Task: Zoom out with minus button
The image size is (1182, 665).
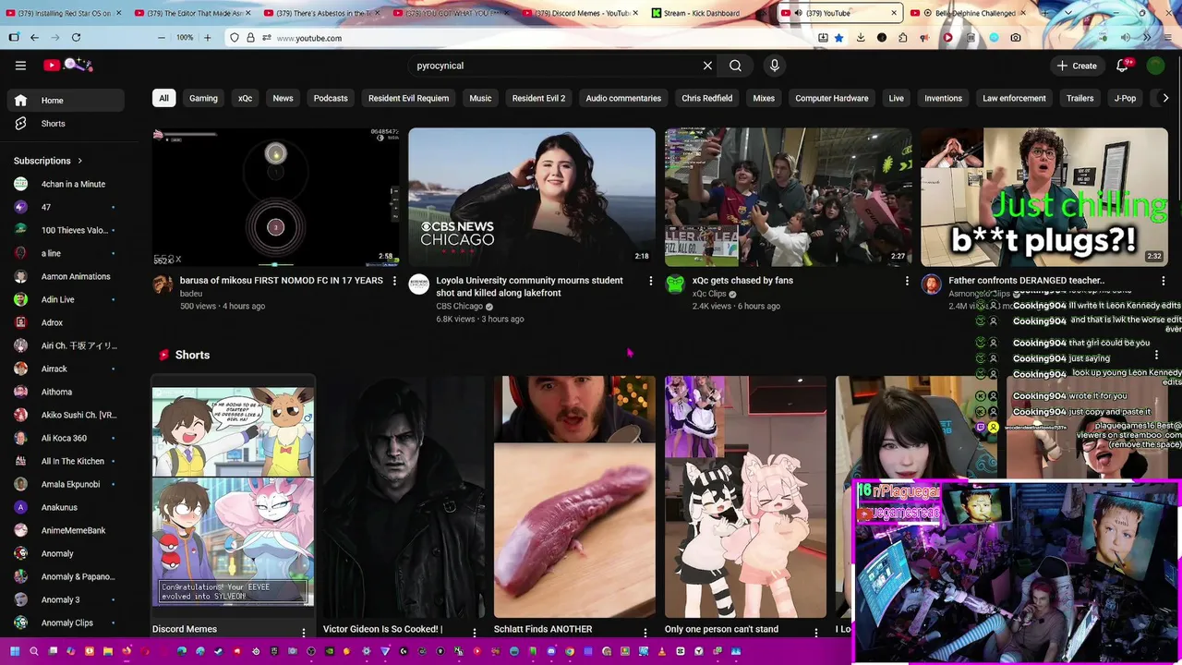Action: [161, 38]
